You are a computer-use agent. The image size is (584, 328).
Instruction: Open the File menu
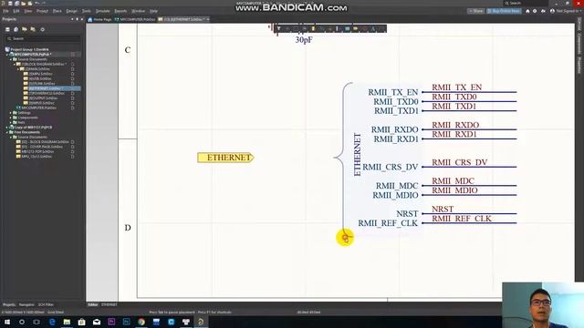tap(6, 11)
